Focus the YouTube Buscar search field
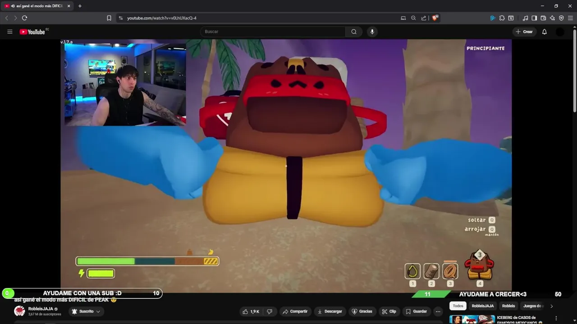The width and height of the screenshot is (577, 324). 273,31
